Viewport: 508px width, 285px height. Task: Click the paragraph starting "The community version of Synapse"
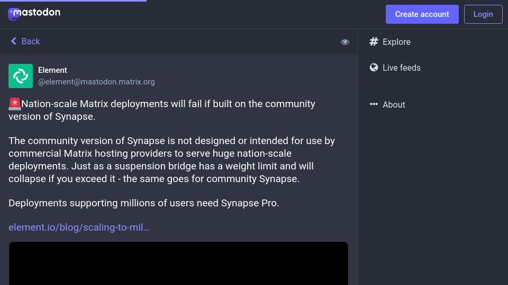171,159
